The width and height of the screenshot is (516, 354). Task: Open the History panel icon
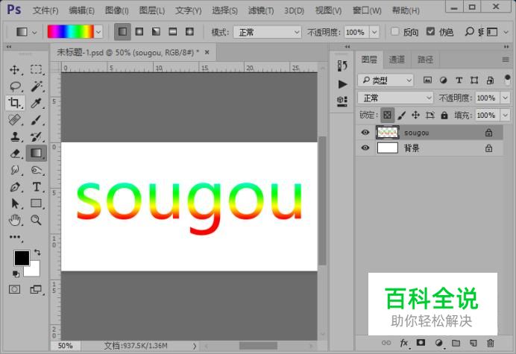(x=342, y=66)
